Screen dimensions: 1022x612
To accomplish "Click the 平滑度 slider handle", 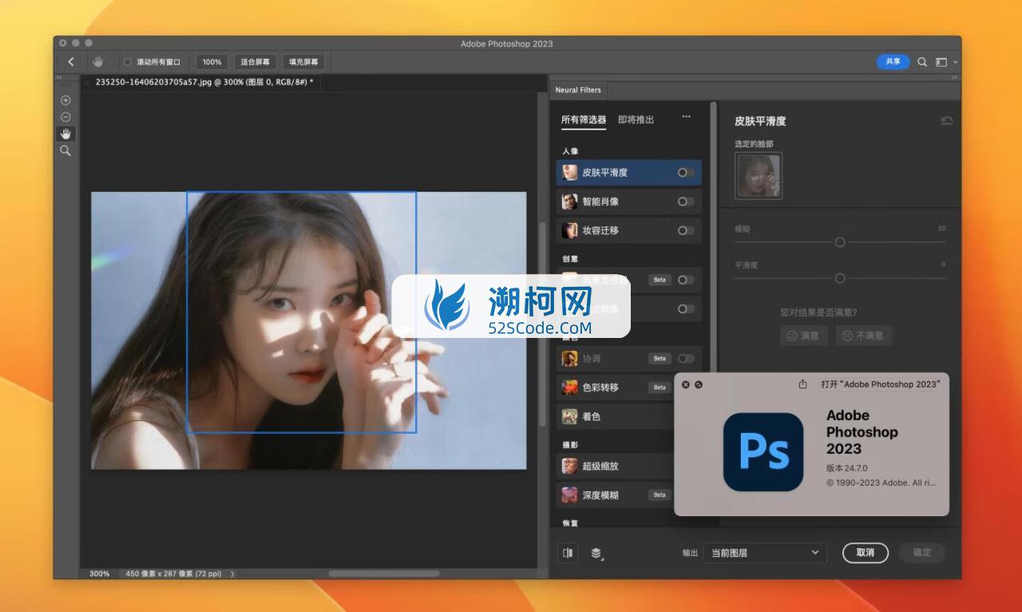I will (839, 278).
